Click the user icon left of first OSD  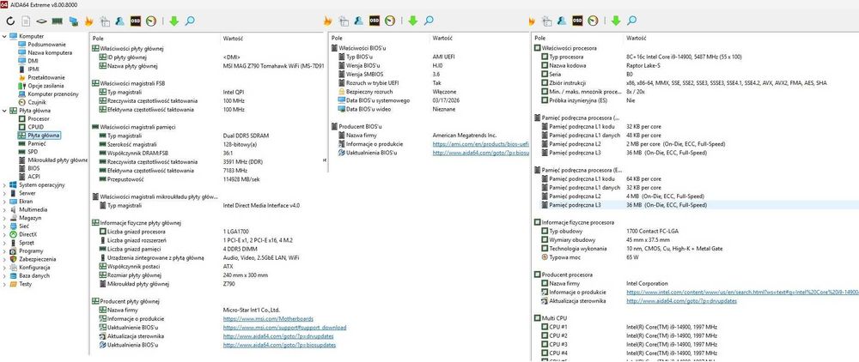coord(120,21)
